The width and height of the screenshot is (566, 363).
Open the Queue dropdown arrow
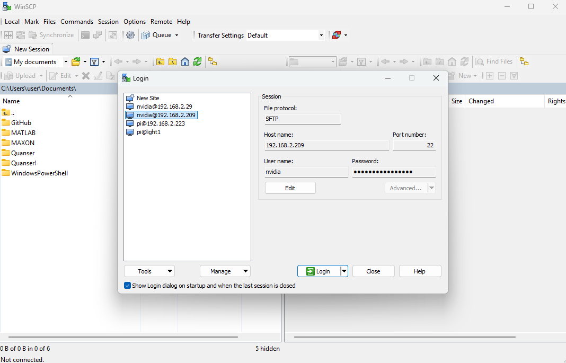coord(176,36)
